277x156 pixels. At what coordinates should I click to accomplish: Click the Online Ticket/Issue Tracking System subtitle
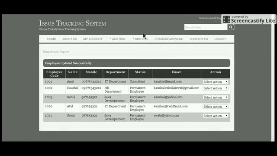pos(62,29)
